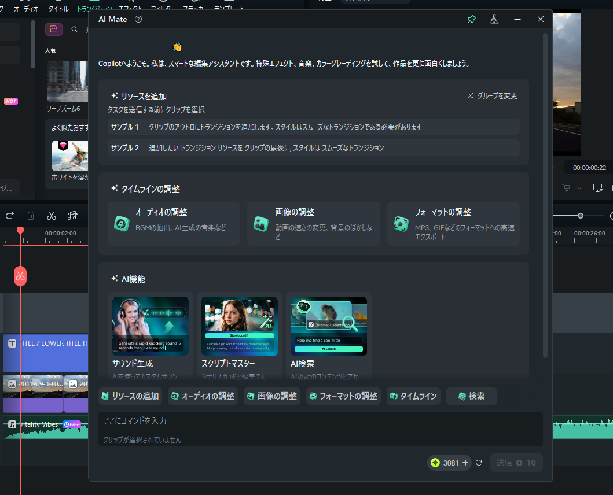The height and width of the screenshot is (495, 613).
Task: Open the サウンド生成 AI feature thumbnail
Action: pos(151,326)
